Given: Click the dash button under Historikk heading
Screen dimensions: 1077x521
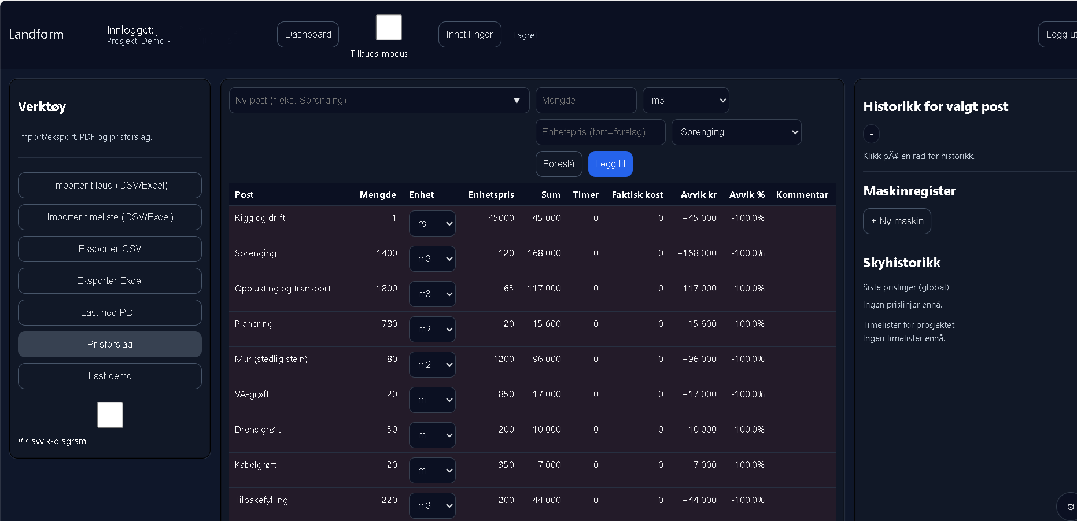Looking at the screenshot, I should click(x=871, y=134).
